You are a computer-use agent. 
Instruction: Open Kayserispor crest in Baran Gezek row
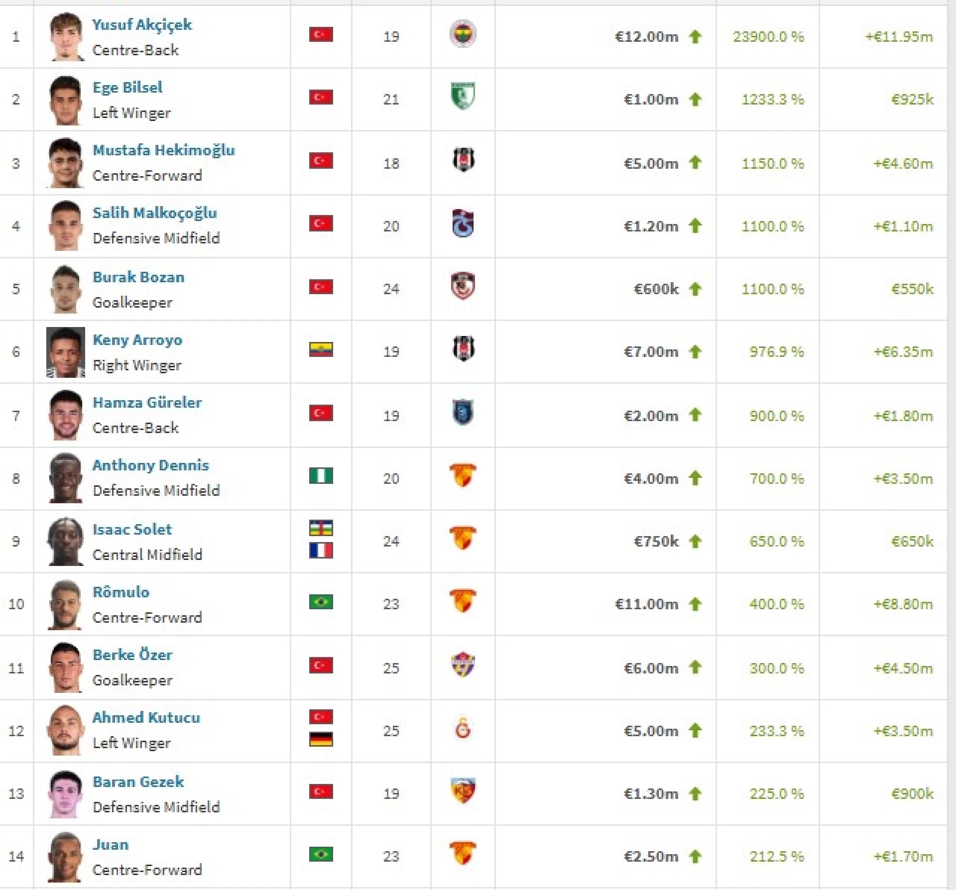(x=463, y=791)
